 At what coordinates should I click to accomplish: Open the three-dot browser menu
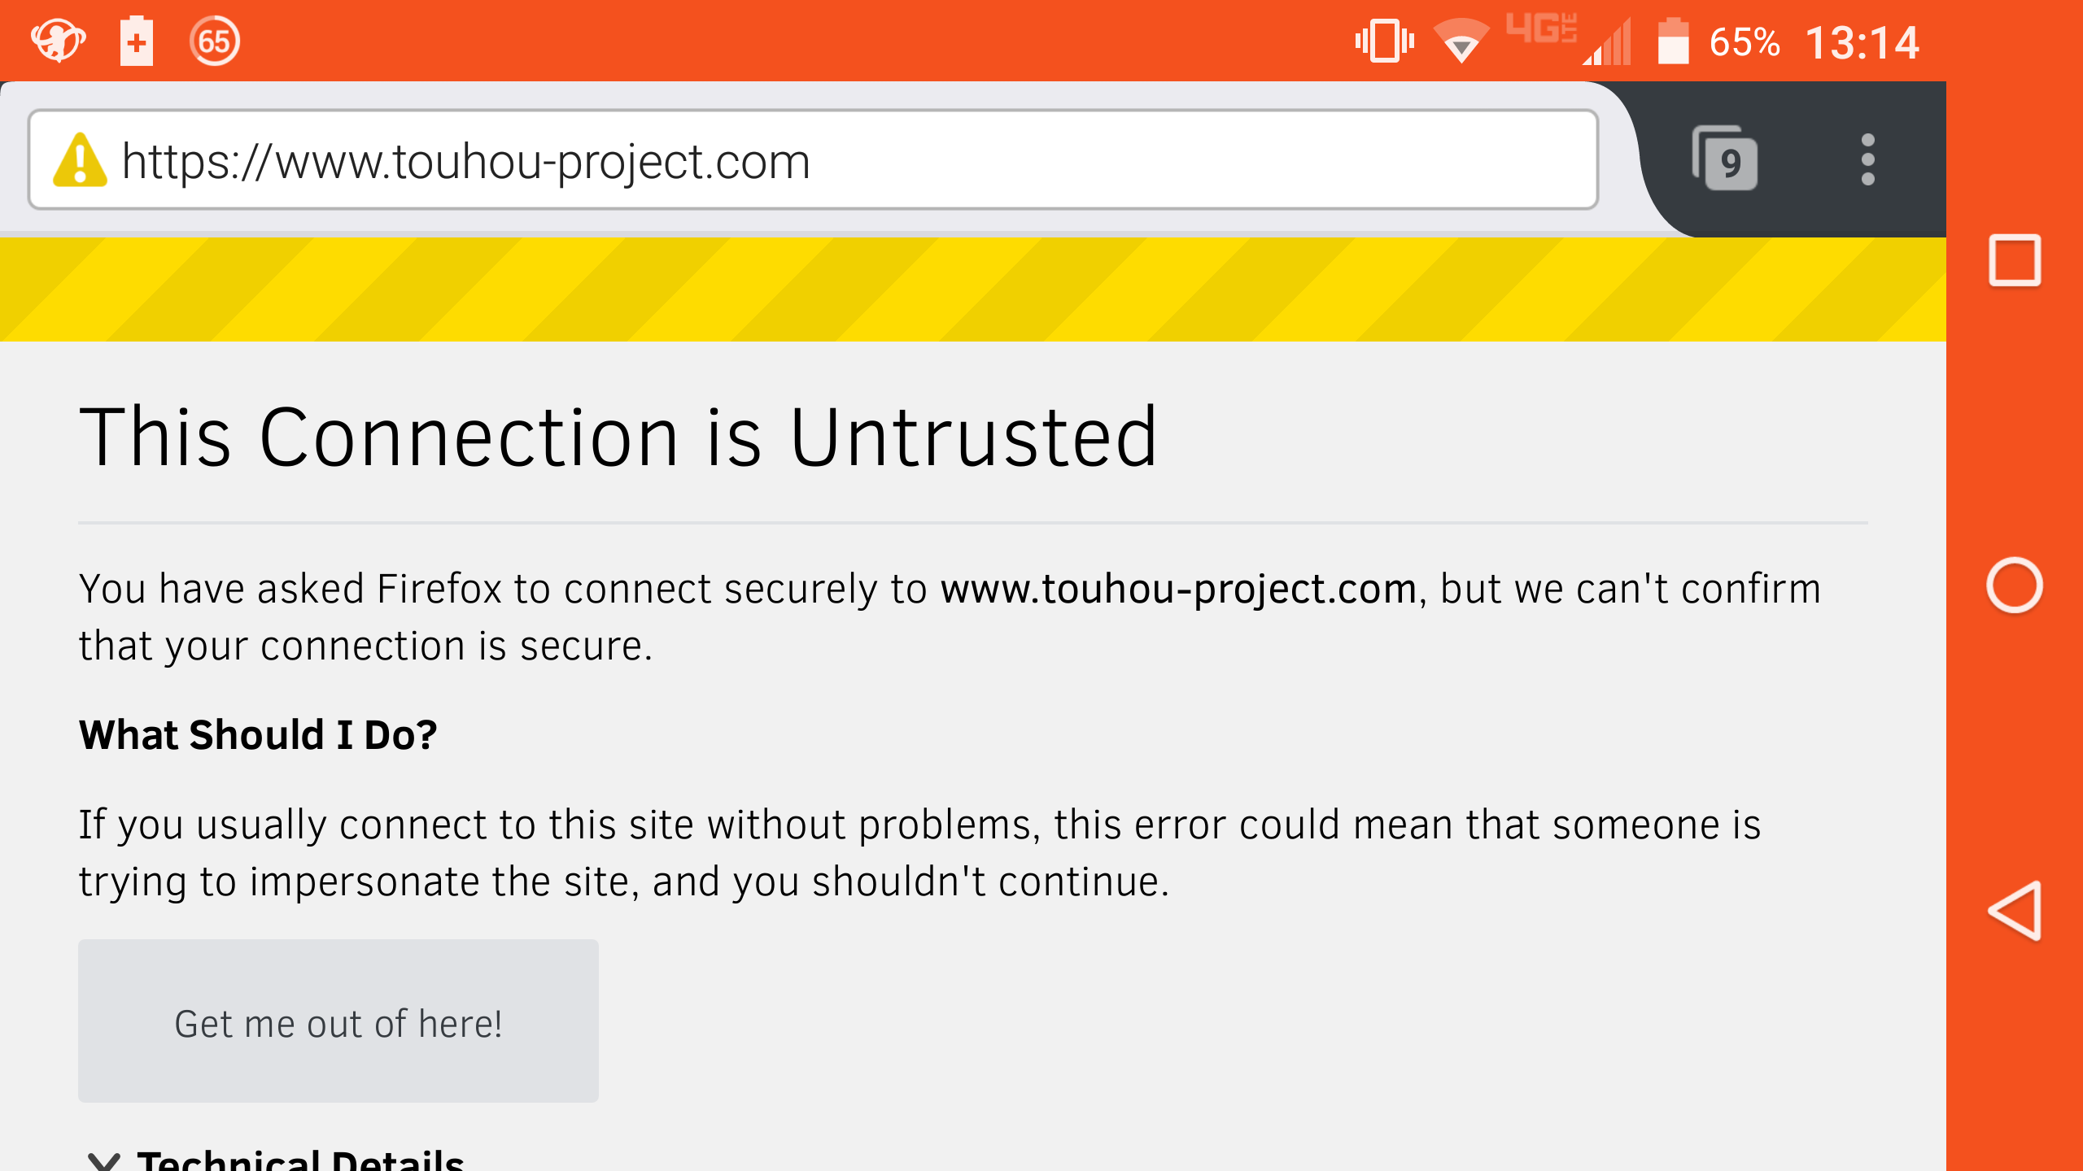coord(1868,159)
